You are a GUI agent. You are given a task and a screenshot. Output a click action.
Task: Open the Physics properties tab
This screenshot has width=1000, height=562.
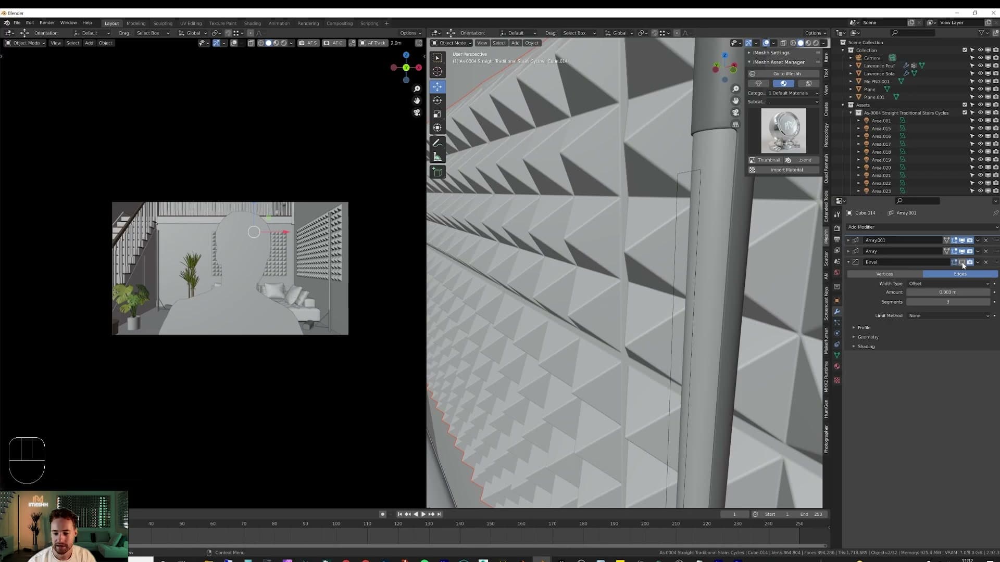pyautogui.click(x=837, y=333)
